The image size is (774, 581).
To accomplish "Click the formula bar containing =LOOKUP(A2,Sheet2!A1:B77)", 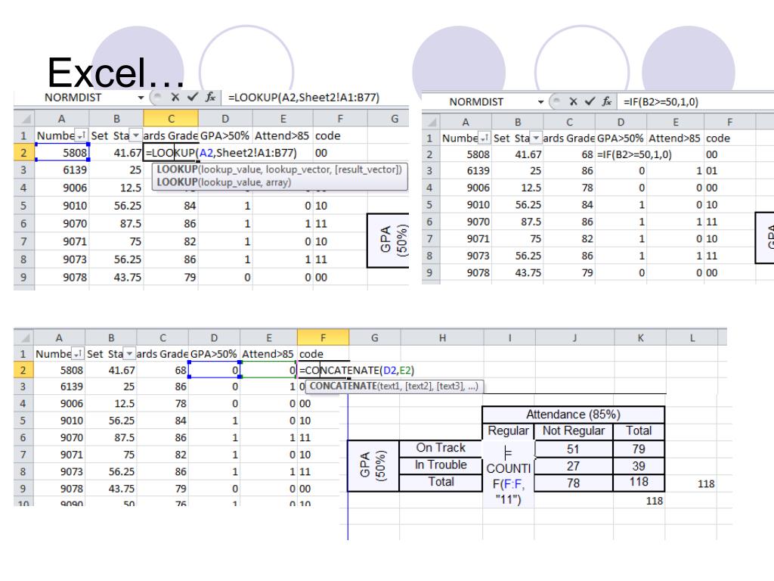I will (316, 98).
